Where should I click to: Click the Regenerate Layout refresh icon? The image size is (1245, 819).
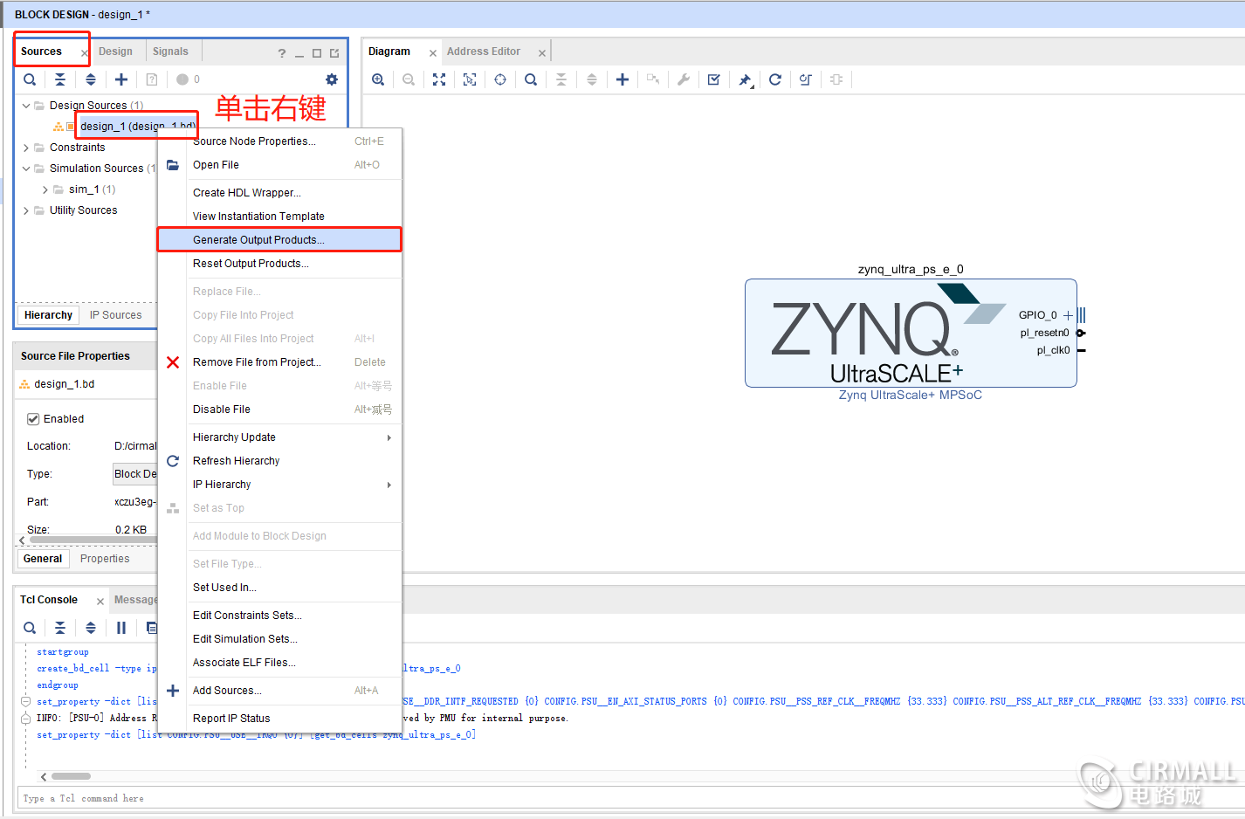[x=775, y=79]
